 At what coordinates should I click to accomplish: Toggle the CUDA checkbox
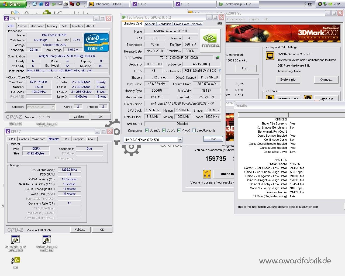click(x=164, y=130)
